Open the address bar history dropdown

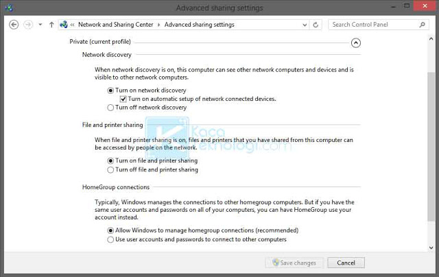point(303,25)
